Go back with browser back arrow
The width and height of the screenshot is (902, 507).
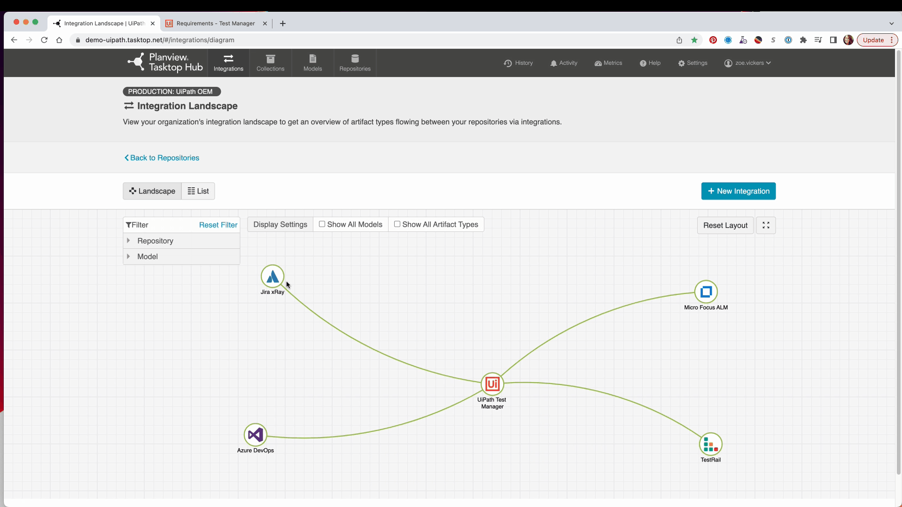coord(14,40)
